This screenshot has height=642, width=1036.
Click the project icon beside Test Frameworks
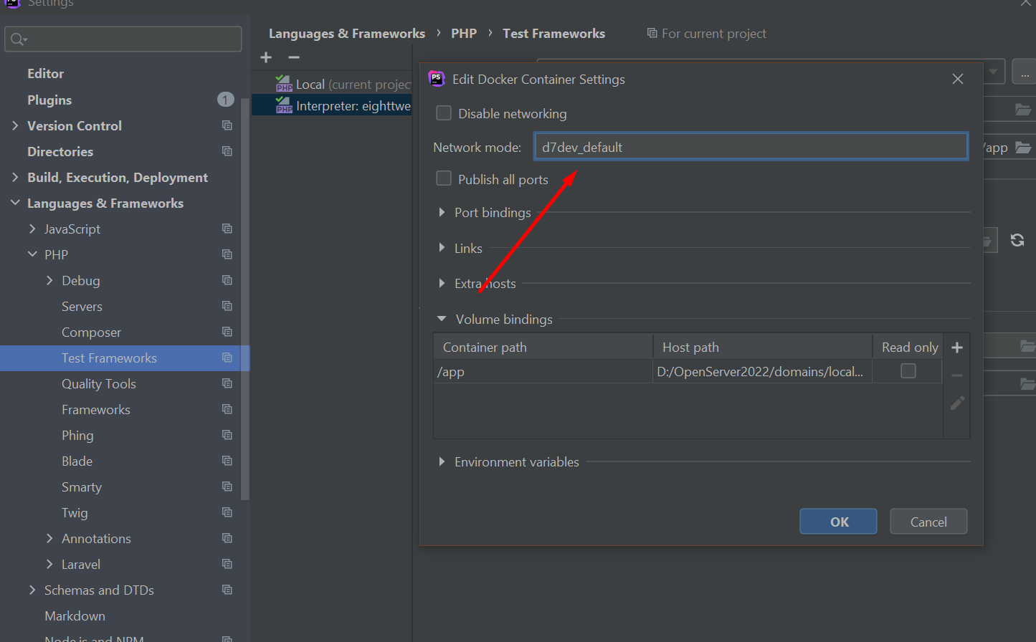pyautogui.click(x=227, y=358)
